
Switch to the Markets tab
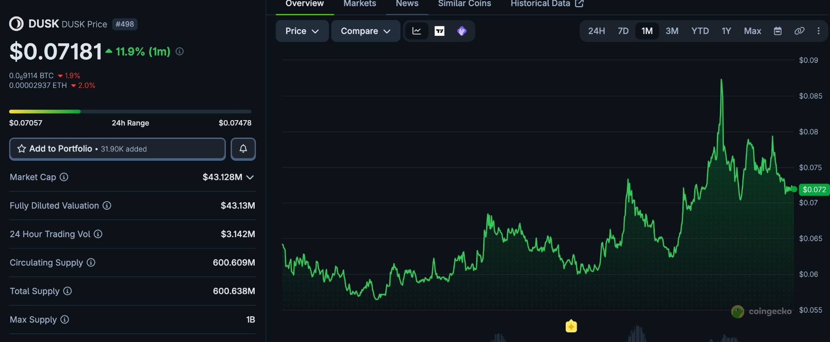pos(360,4)
